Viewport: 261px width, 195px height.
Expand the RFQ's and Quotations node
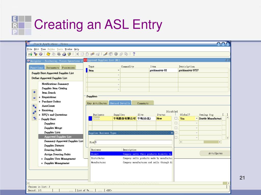pos(40,115)
